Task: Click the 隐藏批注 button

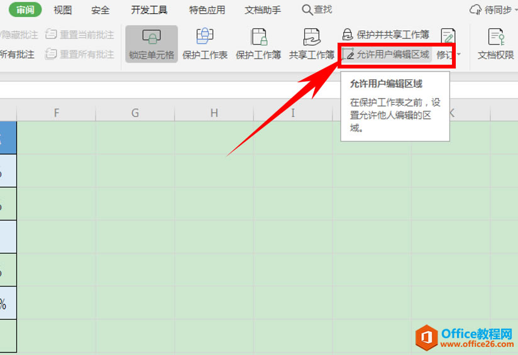Action: 19,35
